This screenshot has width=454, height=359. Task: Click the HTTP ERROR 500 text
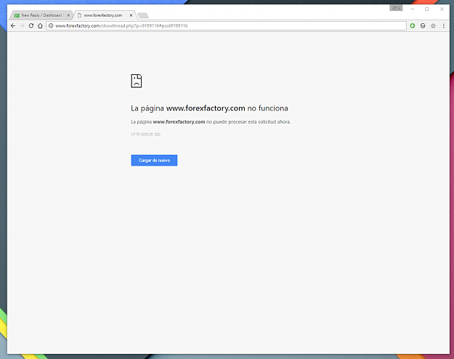(x=145, y=134)
